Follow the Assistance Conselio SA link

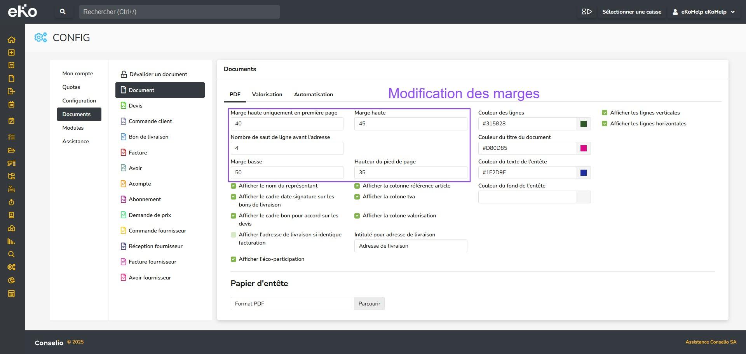point(711,342)
